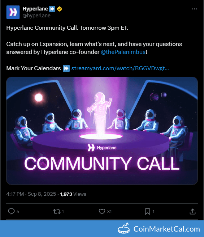
Task: Click the fast-forward emoji beside Hyperlane name
Action: [52, 9]
